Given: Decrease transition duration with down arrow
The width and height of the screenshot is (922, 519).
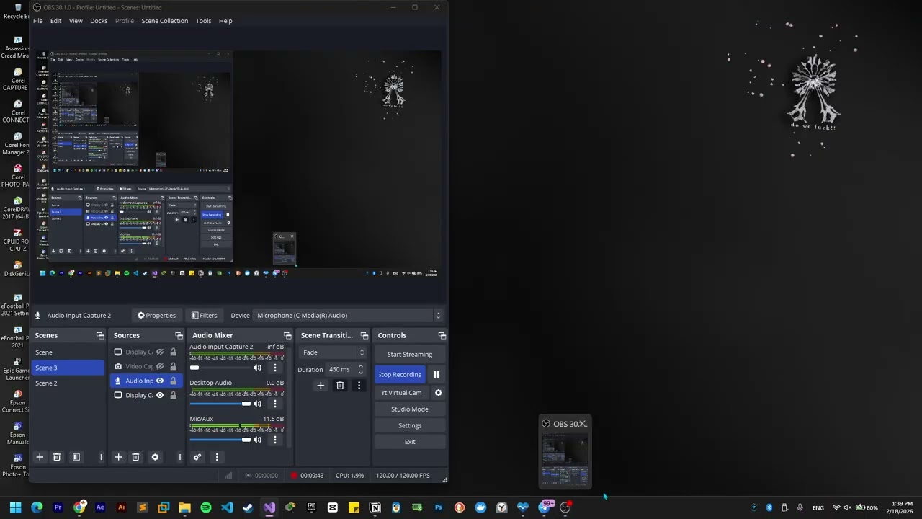Looking at the screenshot, I should 361,372.
